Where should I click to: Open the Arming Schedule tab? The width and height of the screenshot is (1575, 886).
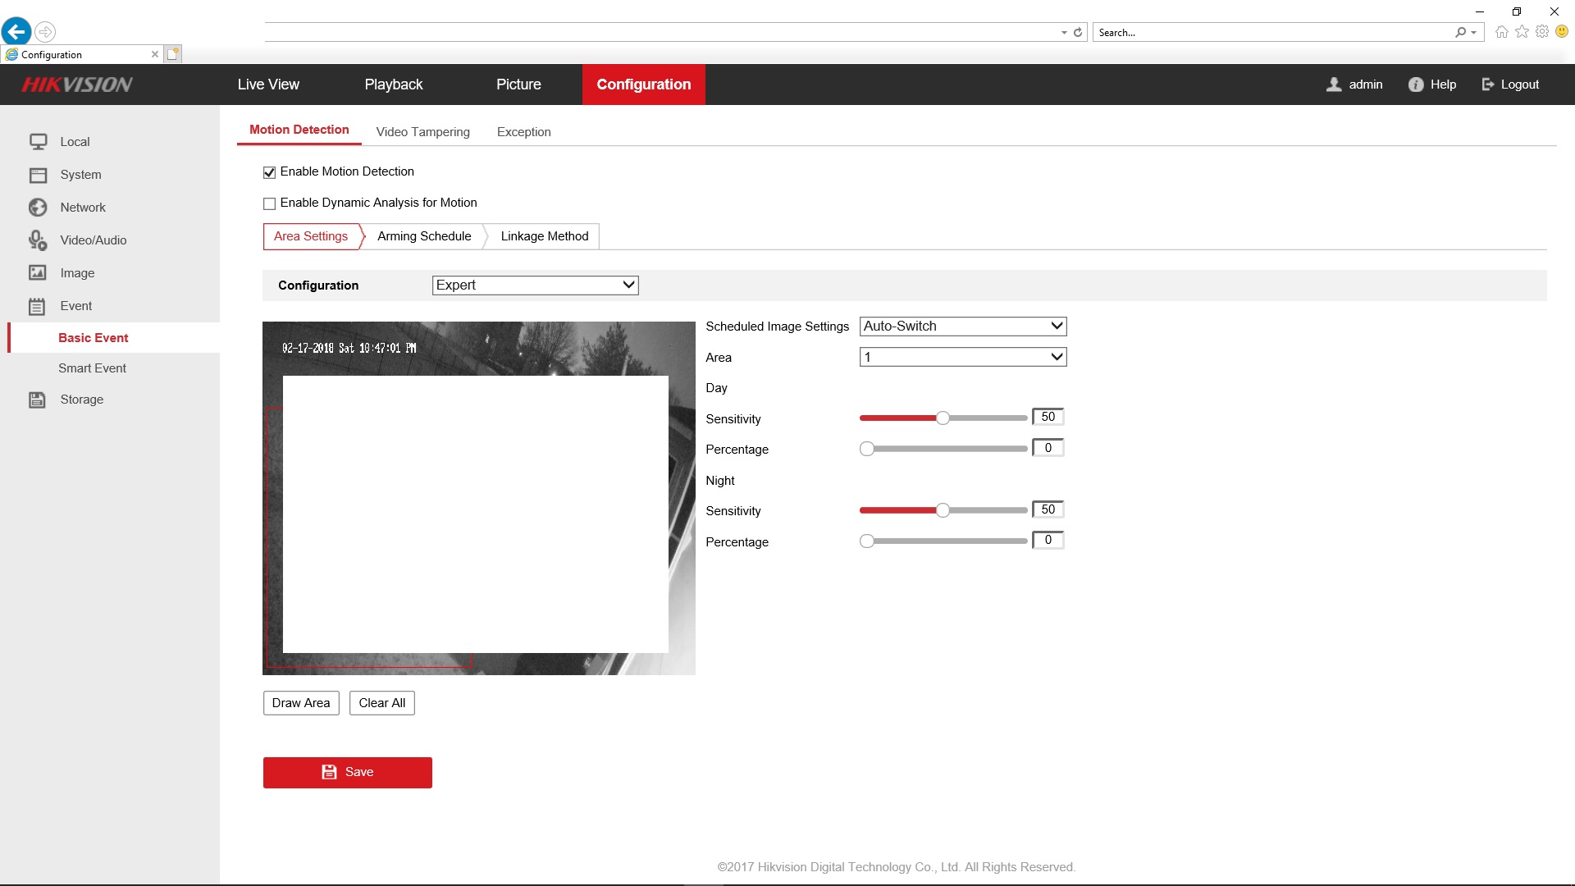tap(424, 236)
